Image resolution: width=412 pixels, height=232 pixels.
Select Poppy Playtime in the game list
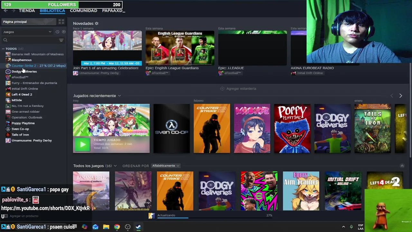coord(23,123)
